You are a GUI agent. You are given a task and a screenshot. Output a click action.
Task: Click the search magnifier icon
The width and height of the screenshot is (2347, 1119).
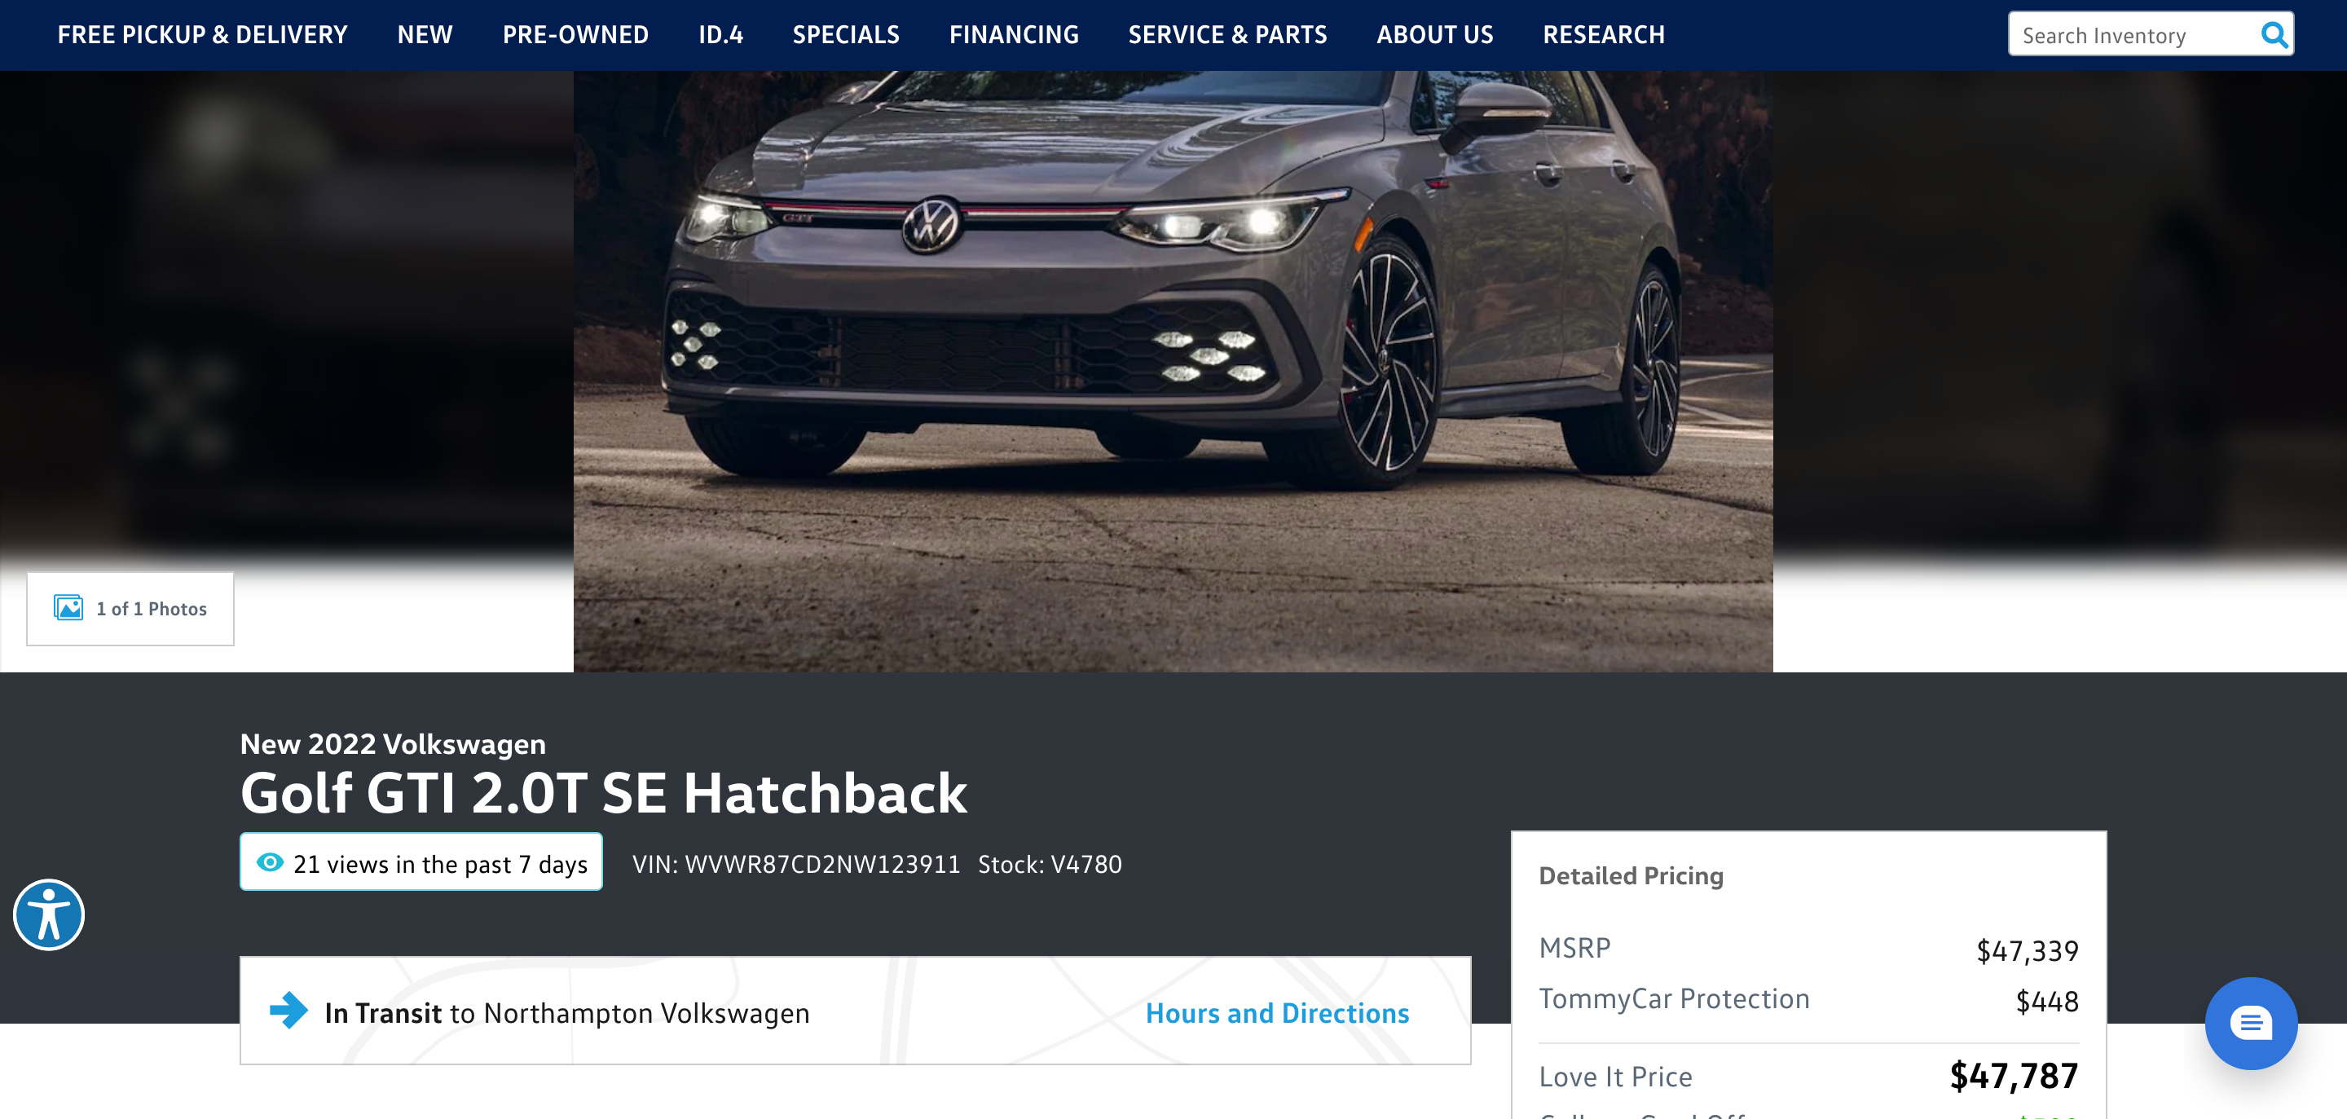[2273, 34]
